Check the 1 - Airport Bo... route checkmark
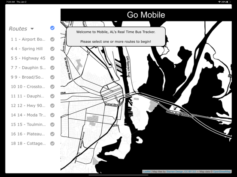 (x=52, y=39)
